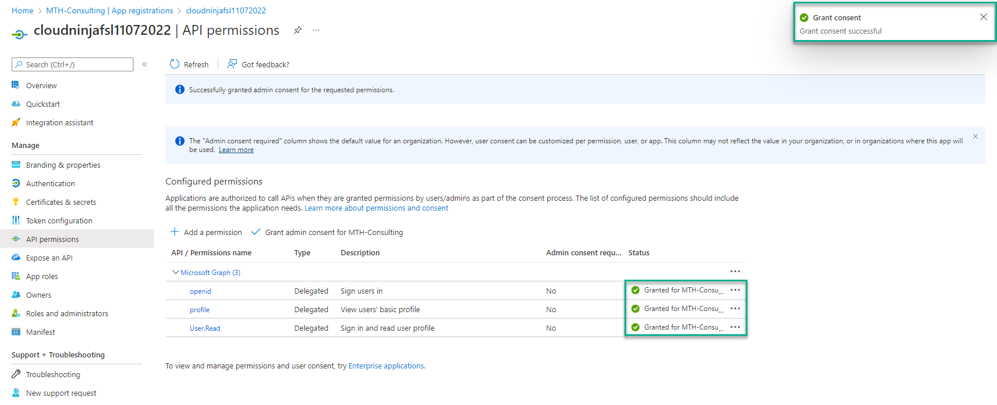Viewport: 997px width, 405px height.
Task: Click 'View users' basic profile' description
Action: [x=380, y=310]
